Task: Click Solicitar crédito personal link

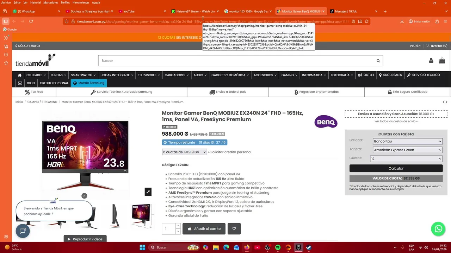Action: pos(231,152)
